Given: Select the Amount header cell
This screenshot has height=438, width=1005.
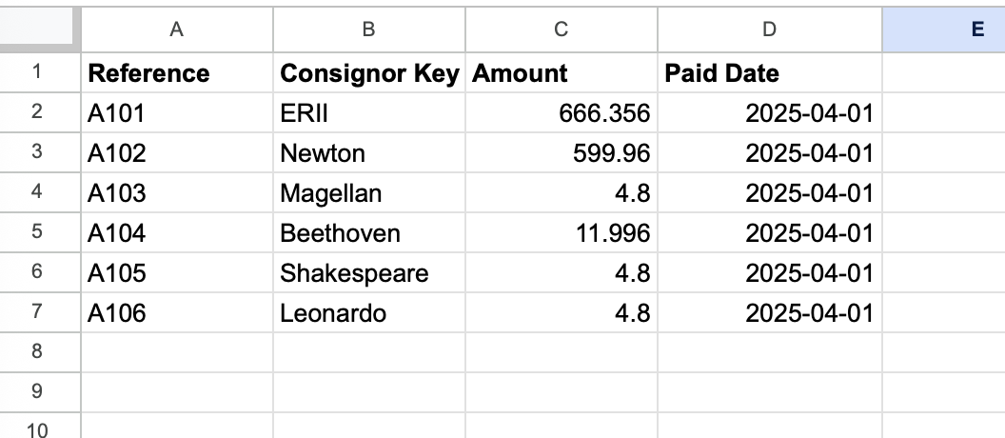Looking at the screenshot, I should (561, 73).
